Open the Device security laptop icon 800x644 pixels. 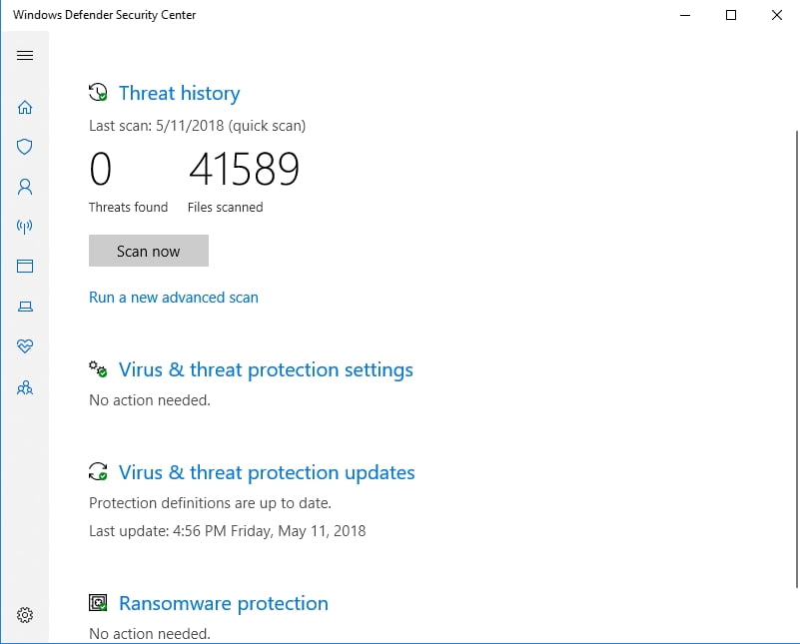[25, 307]
